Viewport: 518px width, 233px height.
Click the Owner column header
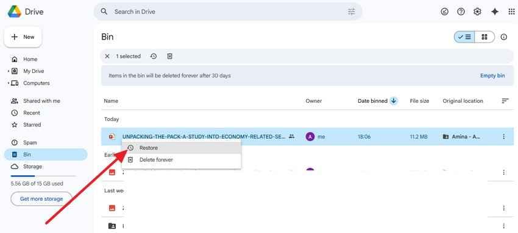coord(313,101)
